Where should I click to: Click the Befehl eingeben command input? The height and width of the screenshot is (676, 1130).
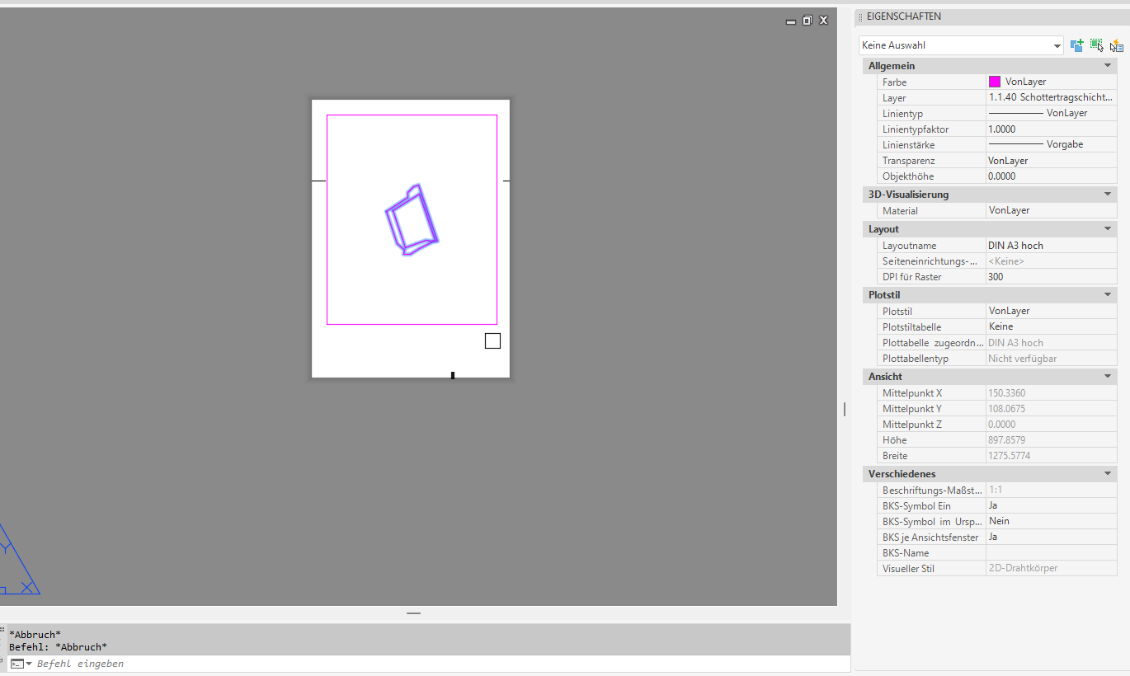click(x=441, y=664)
